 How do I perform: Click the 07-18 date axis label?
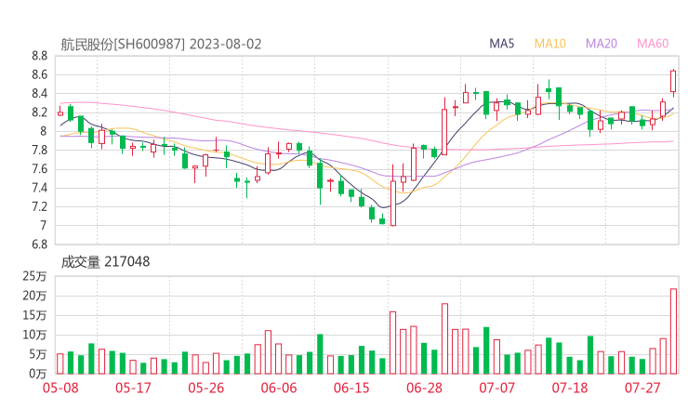[x=570, y=388]
